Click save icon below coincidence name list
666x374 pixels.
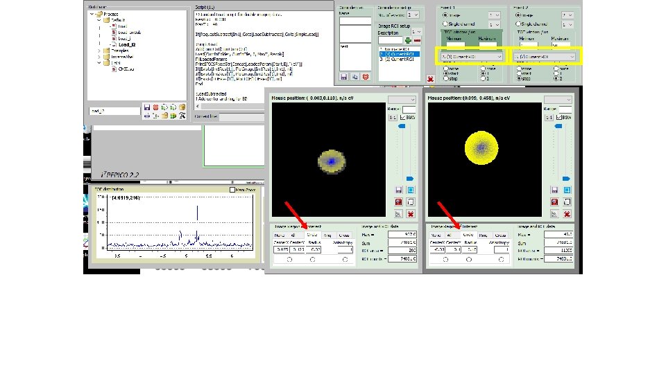pos(344,77)
